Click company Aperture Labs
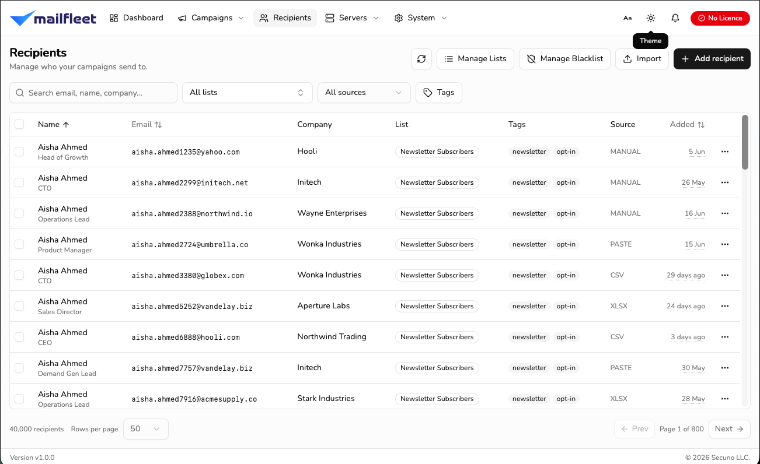 coord(323,305)
